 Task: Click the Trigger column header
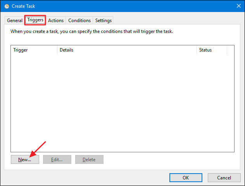[x=34, y=50]
